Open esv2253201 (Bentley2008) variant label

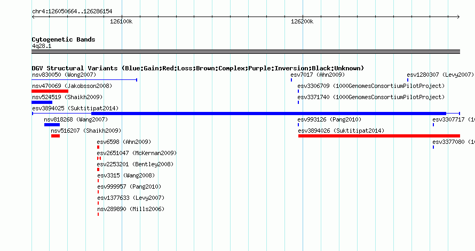pyautogui.click(x=135, y=164)
